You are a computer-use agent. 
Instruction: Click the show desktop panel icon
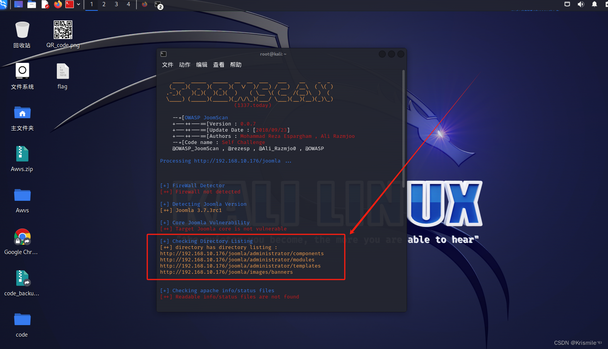click(18, 4)
